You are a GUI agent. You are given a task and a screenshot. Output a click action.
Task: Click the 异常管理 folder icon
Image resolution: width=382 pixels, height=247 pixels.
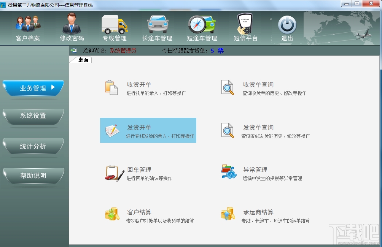229,172
